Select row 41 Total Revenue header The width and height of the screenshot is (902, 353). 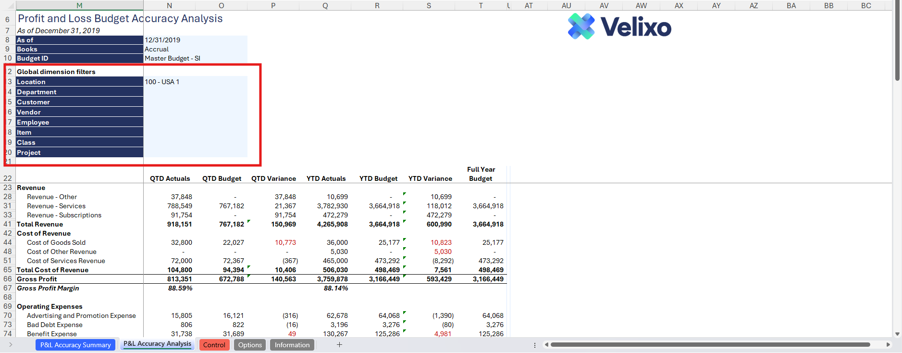(8, 224)
